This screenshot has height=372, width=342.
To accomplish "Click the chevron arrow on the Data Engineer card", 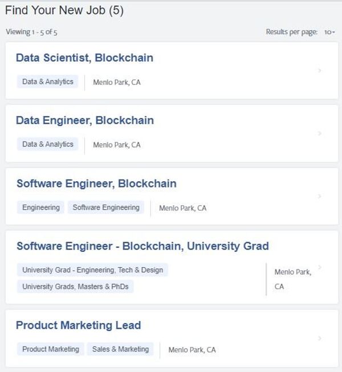I will (x=320, y=133).
